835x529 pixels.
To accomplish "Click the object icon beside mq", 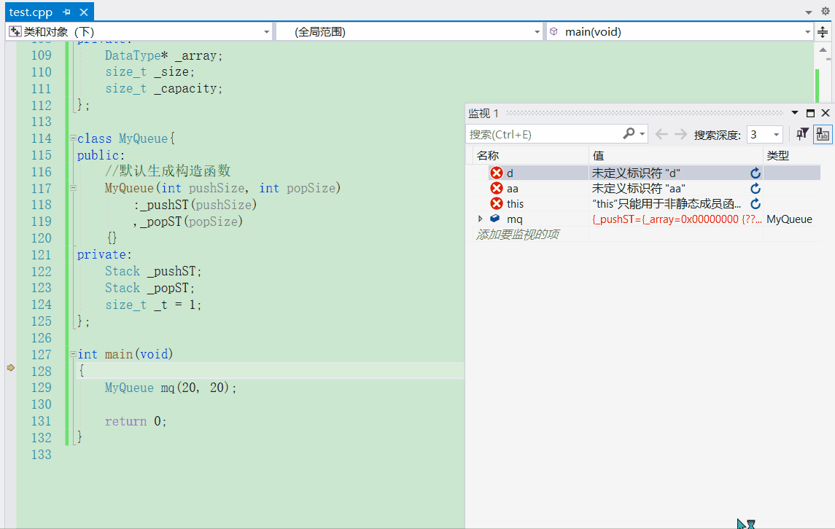I will coord(494,219).
